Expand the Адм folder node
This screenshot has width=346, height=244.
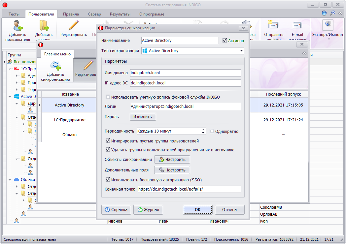(17, 76)
